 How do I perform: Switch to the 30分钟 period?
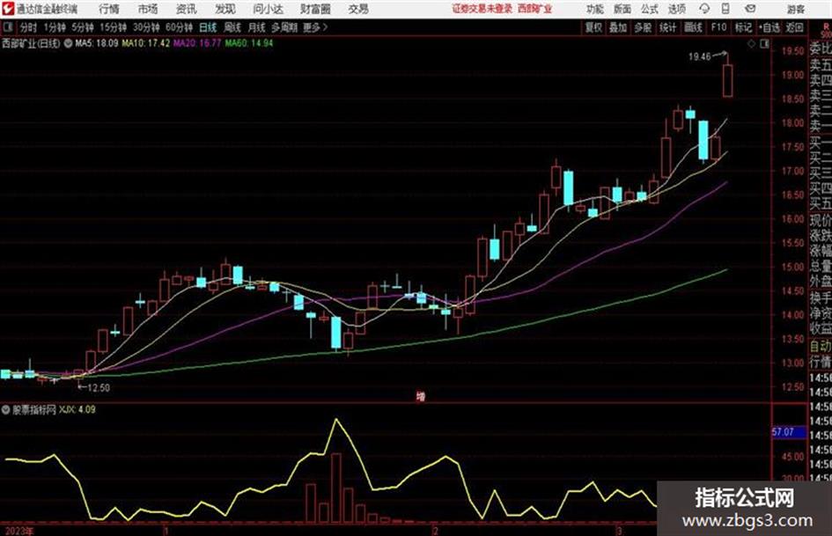pyautogui.click(x=146, y=27)
